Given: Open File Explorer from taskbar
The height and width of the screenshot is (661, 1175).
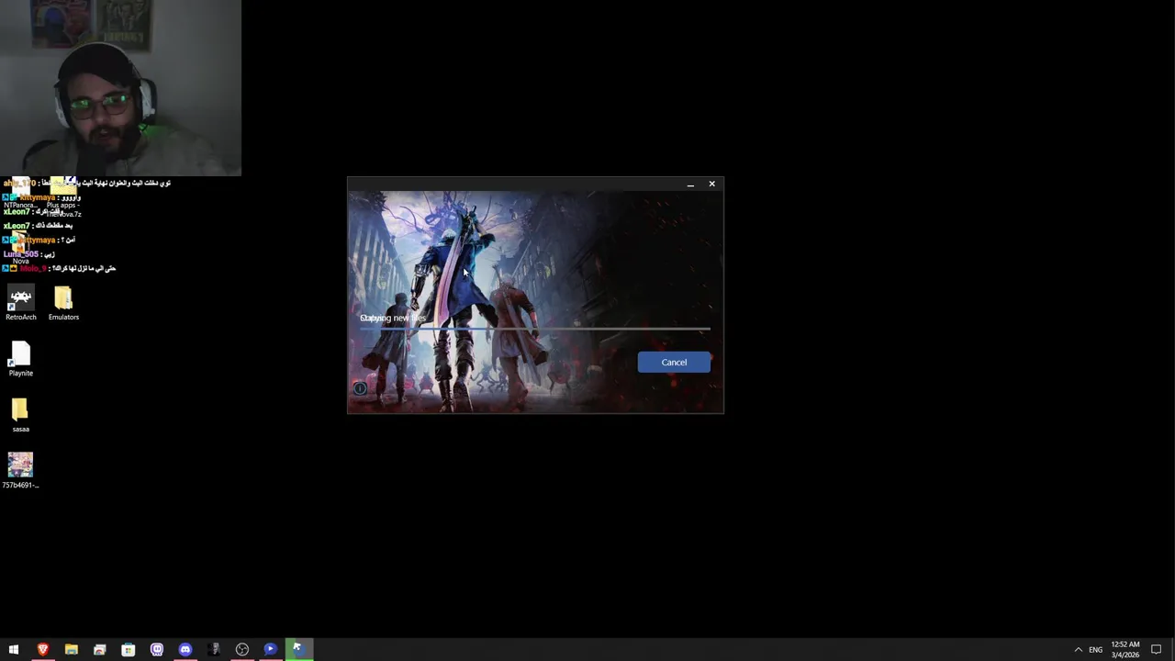Looking at the screenshot, I should tap(71, 649).
